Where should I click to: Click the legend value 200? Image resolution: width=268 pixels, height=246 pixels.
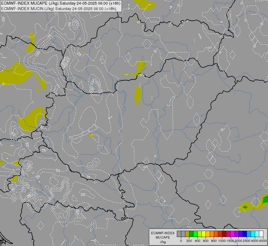click(x=189, y=241)
